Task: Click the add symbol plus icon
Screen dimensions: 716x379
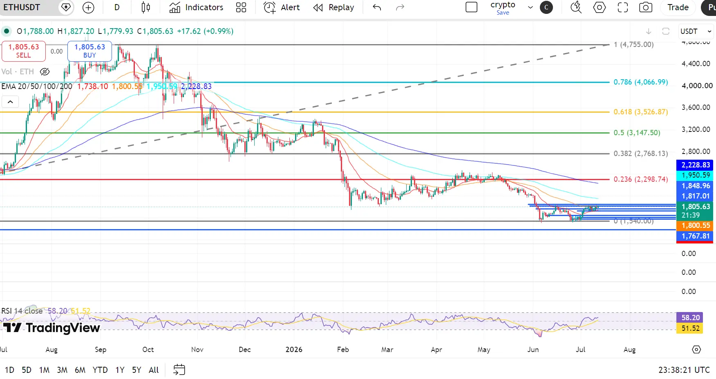Action: [x=88, y=7]
